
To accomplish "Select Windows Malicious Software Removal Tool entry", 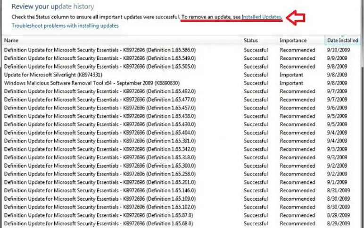I will coord(181,83).
